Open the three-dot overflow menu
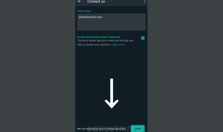This screenshot has width=223, height=132. 145,1
